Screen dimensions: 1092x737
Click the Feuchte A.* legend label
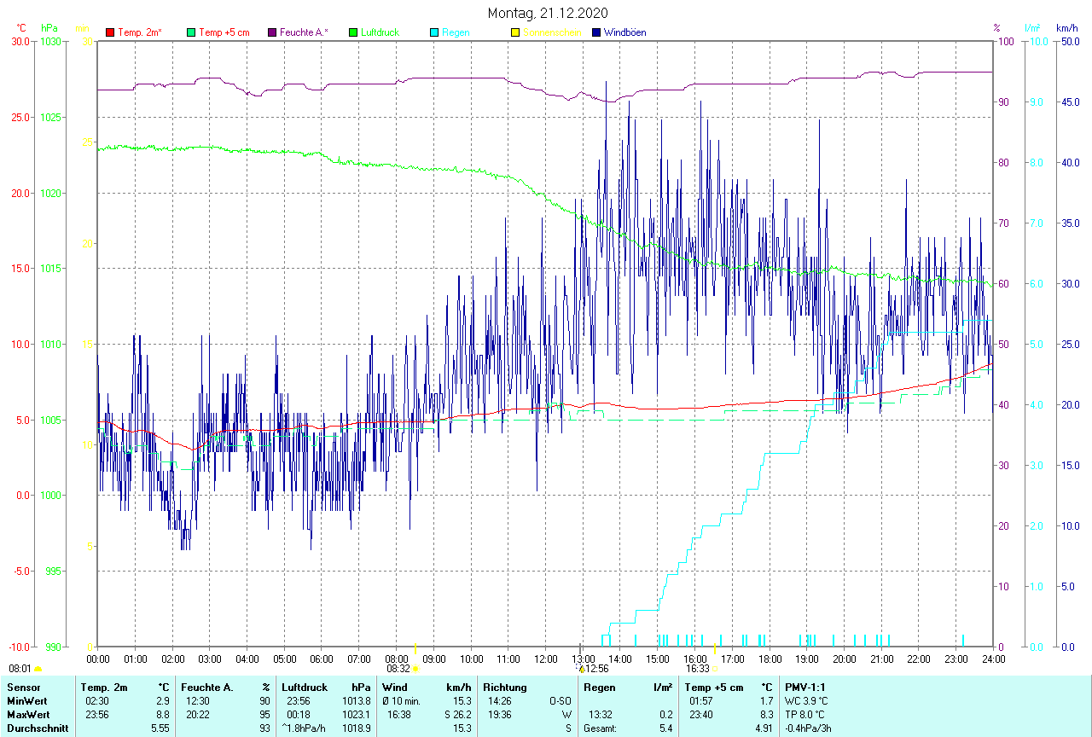pyautogui.click(x=304, y=32)
